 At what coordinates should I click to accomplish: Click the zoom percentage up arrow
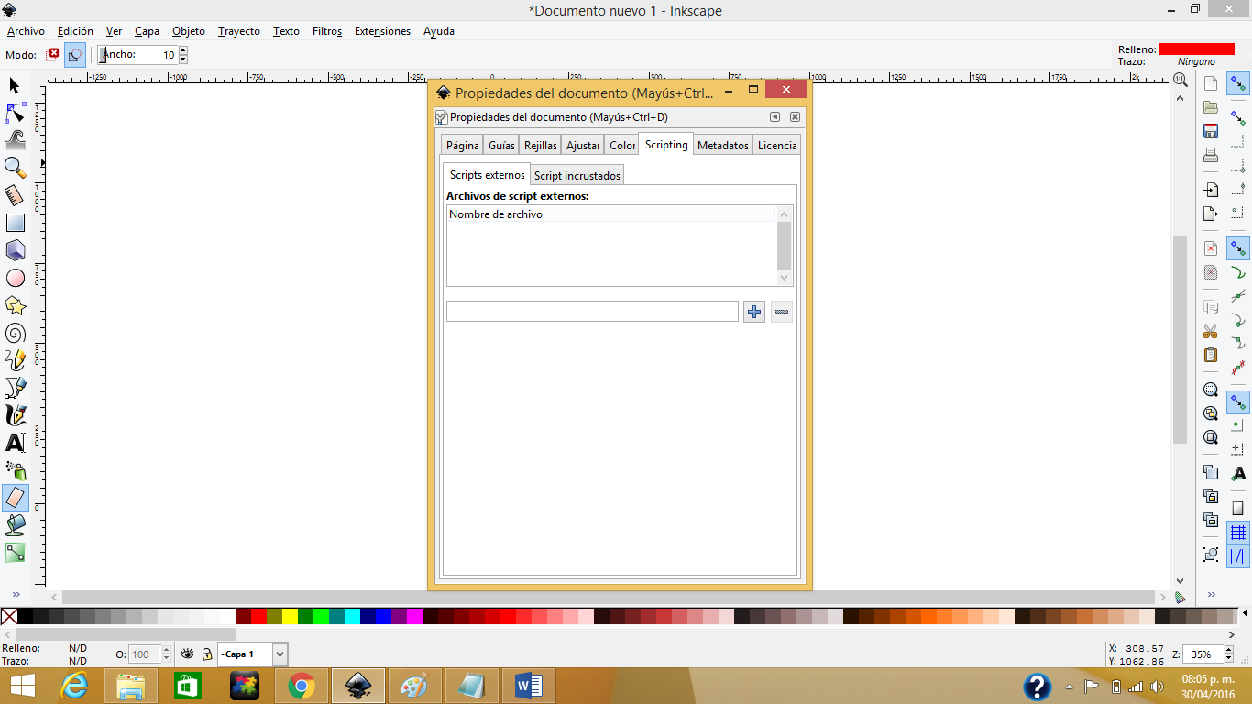(x=1228, y=649)
